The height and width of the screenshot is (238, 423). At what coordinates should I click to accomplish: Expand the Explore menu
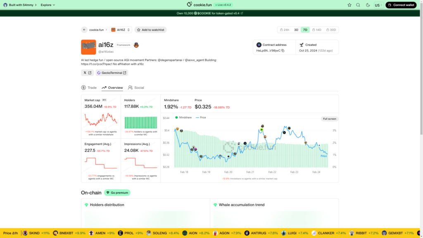(48, 5)
